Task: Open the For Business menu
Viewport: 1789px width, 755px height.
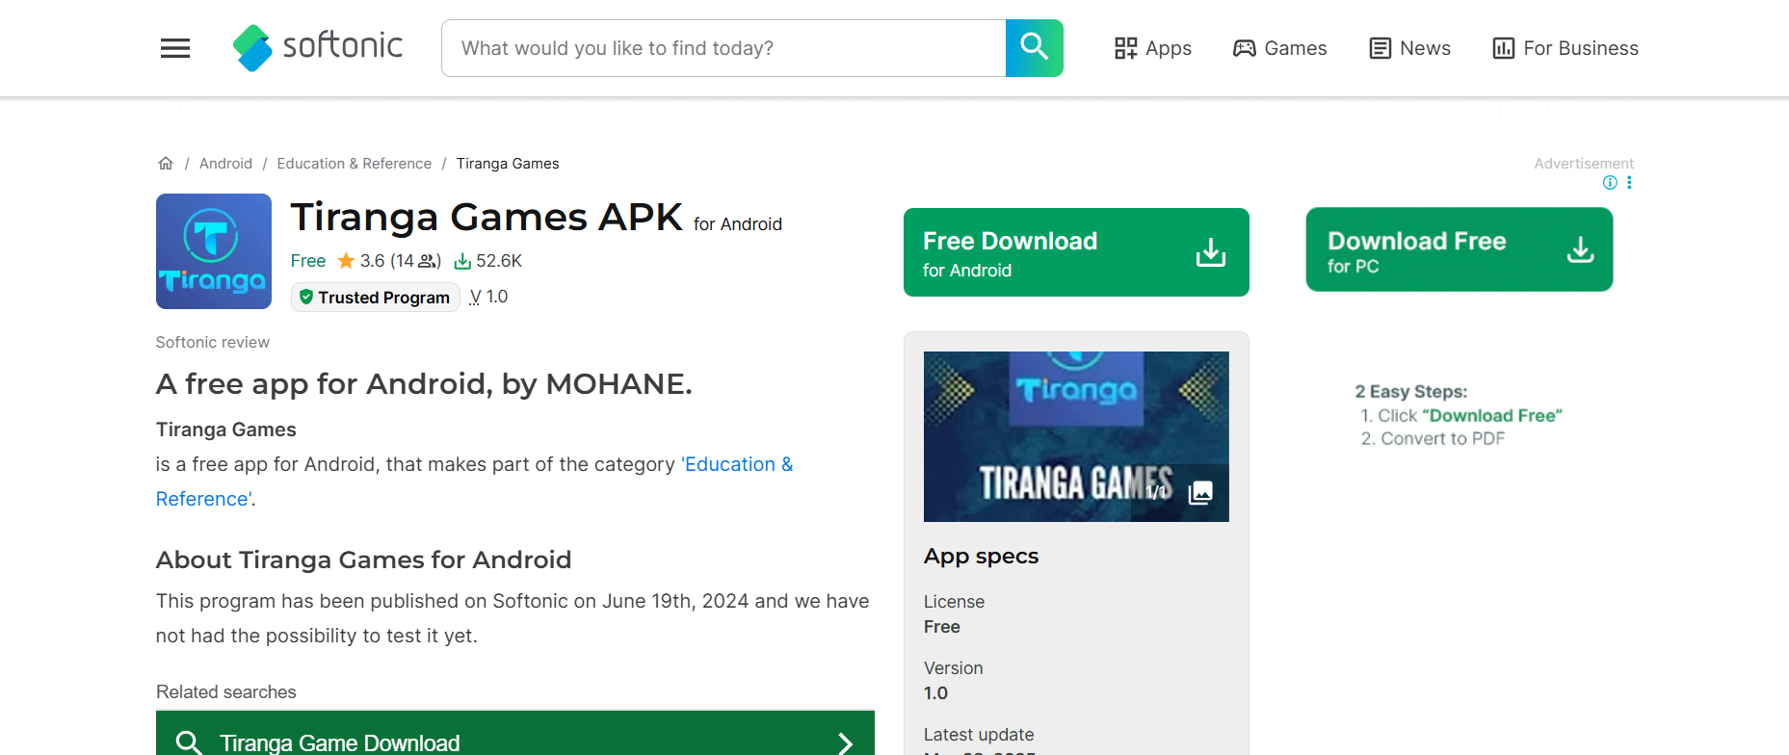Action: click(1565, 48)
